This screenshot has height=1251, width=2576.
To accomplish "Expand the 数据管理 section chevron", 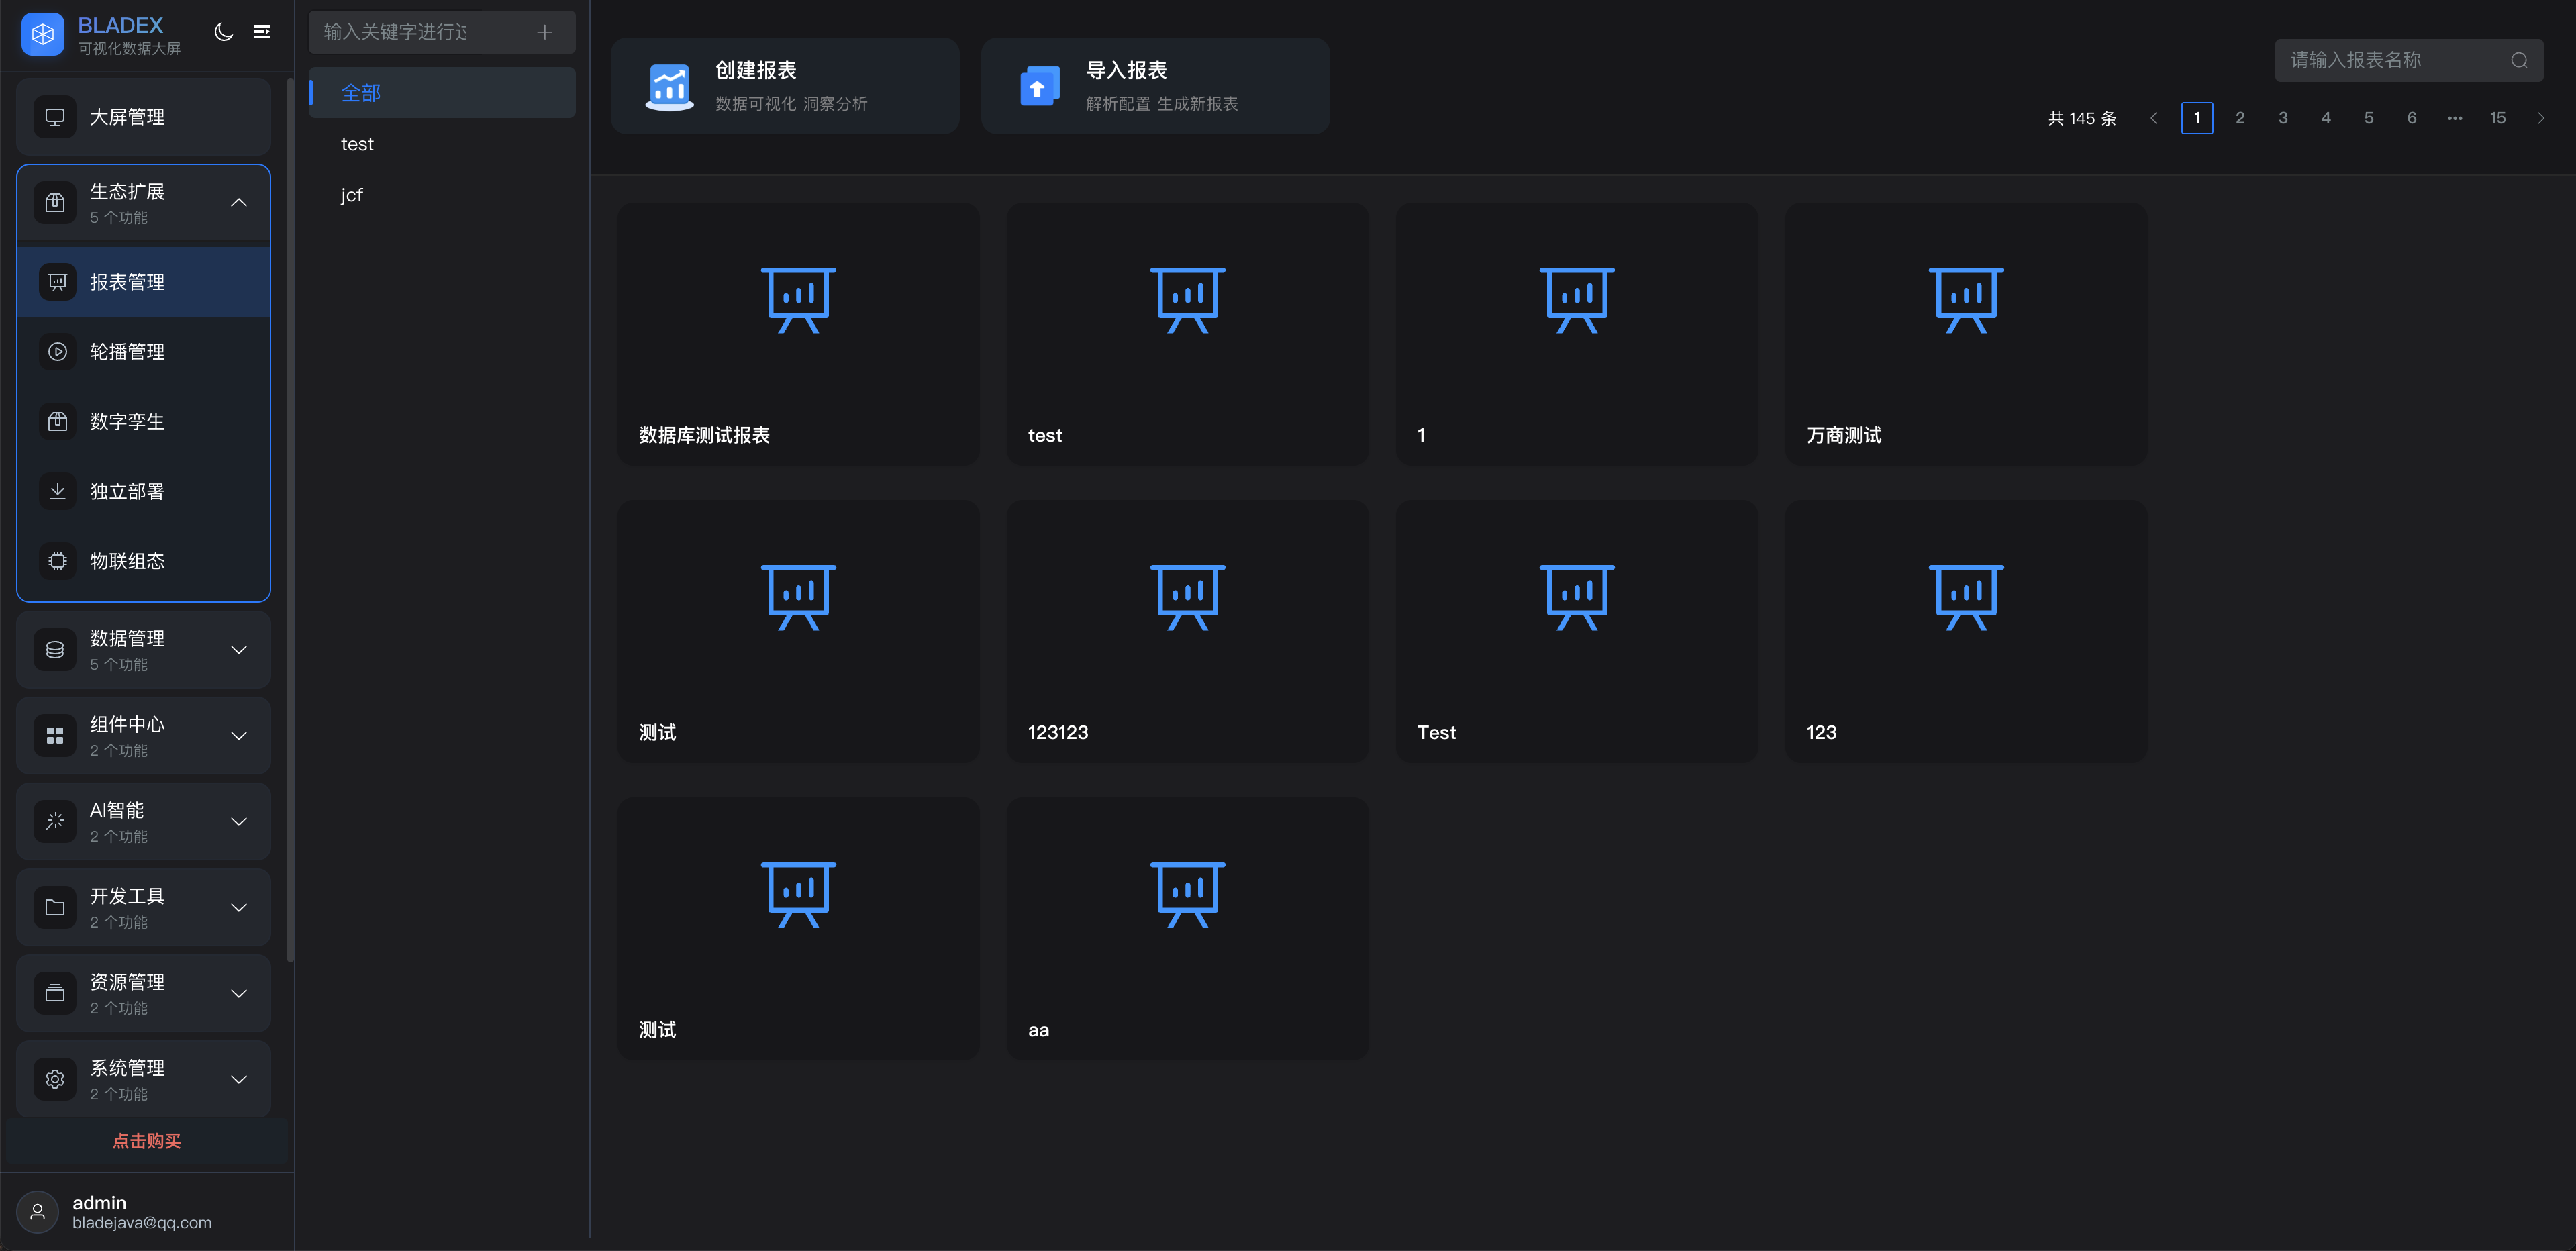I will pos(239,650).
